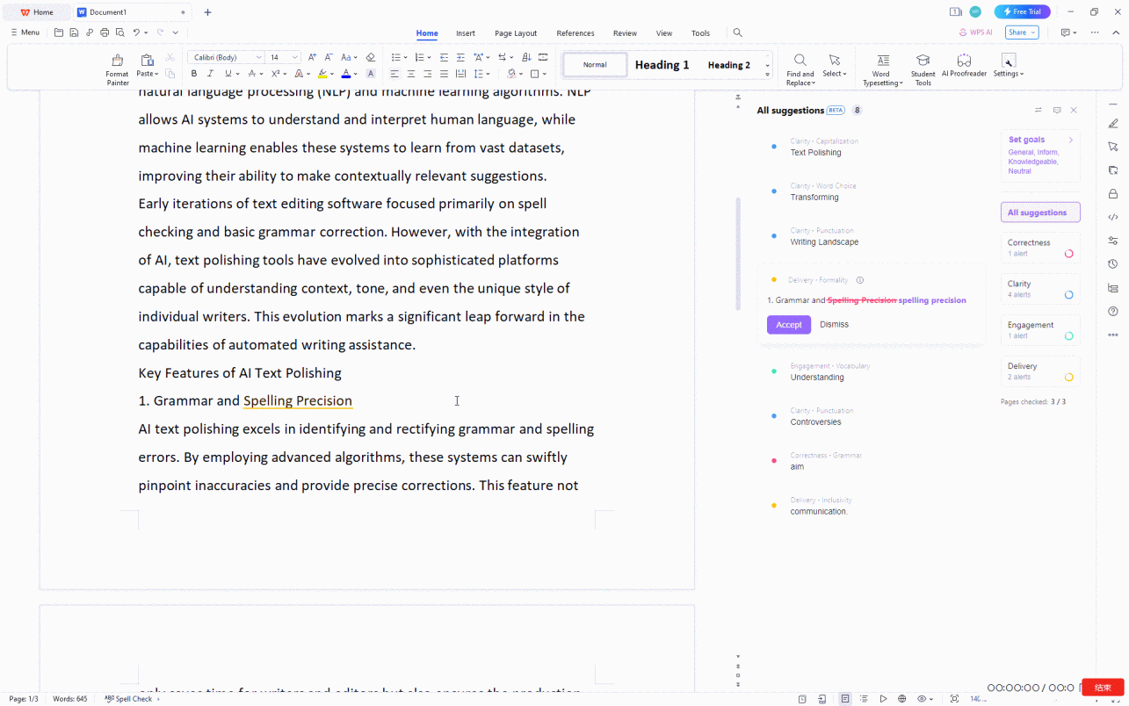Open the Text Polishing suggestion
Screen dimensions: 1129x706
(815, 153)
